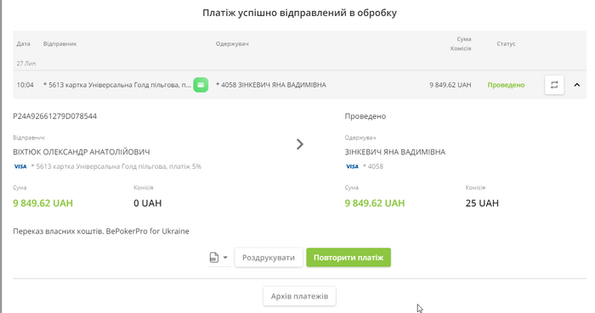Click the Одержувач column header

232,44
